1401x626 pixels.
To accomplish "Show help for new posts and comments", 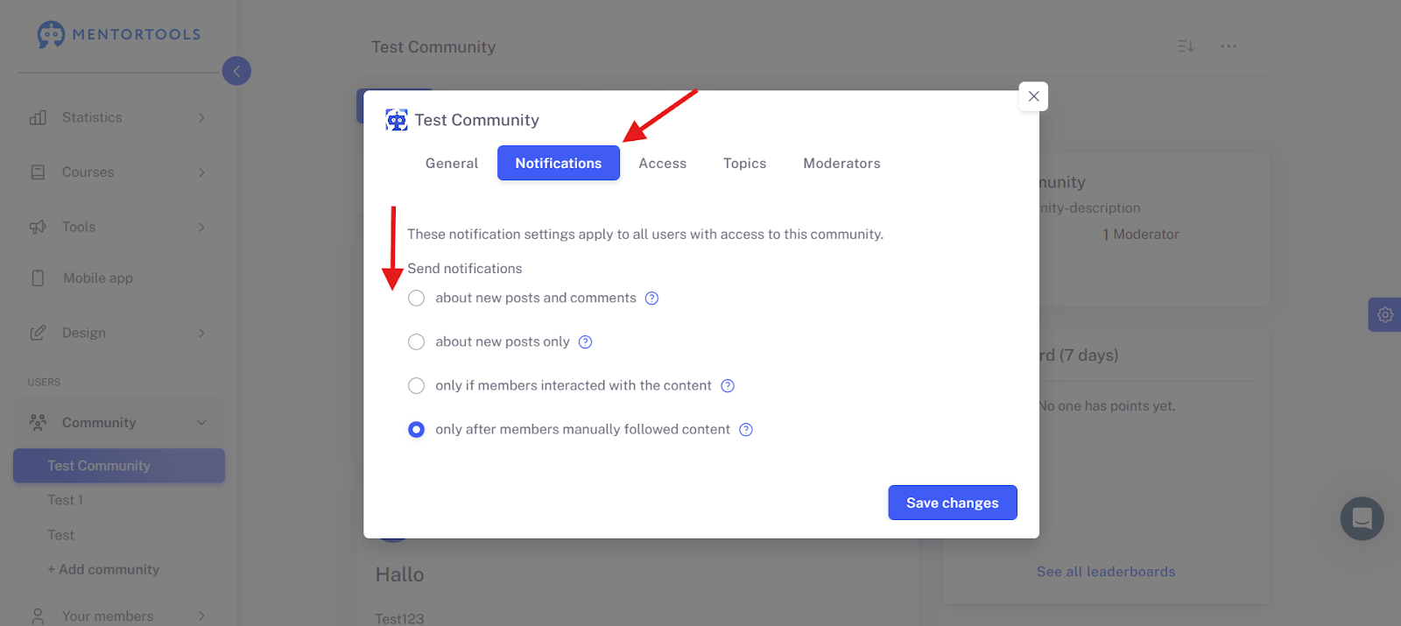I will click(651, 299).
